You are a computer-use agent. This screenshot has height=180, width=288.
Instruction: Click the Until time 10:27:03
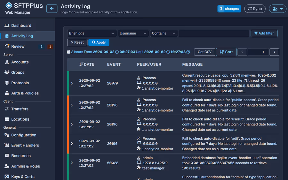coord(178,52)
